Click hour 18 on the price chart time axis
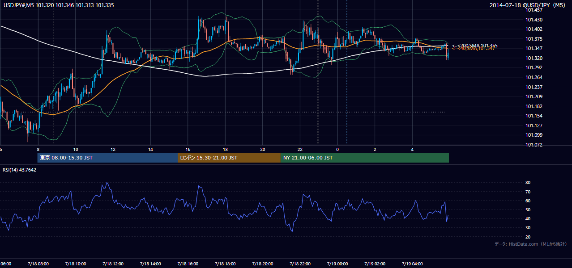Screen dimensions: 572x268 point(225,149)
